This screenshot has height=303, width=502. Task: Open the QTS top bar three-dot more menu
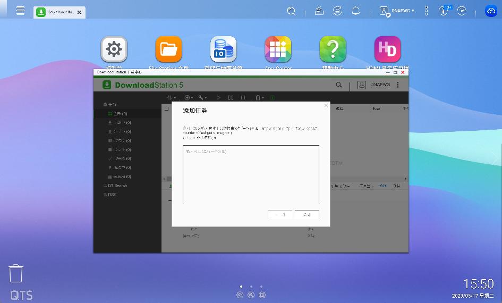pyautogui.click(x=427, y=11)
